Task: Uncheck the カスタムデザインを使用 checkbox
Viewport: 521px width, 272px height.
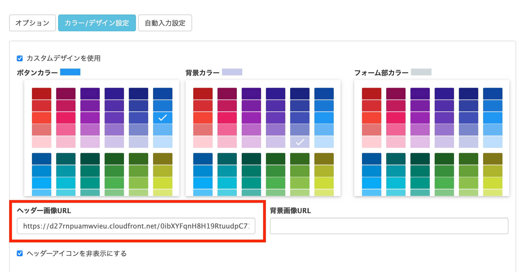Action: point(20,59)
